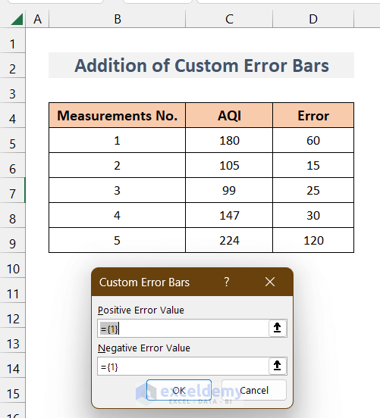Select all cells using corner triangle

tap(17, 19)
